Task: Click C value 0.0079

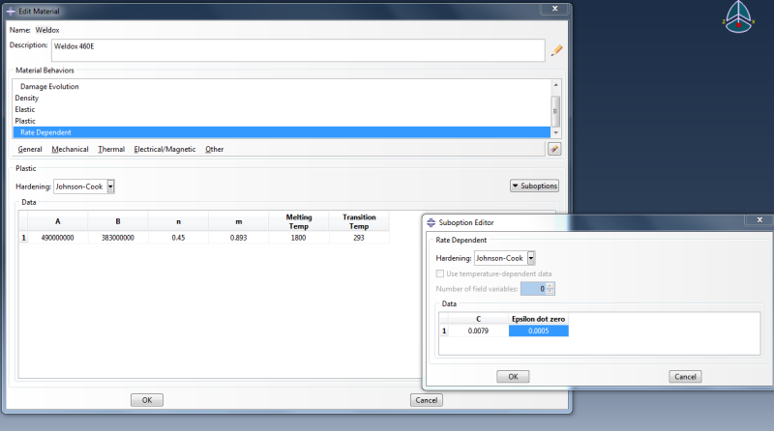Action: (x=478, y=330)
